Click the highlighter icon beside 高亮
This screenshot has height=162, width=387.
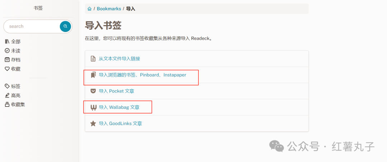(x=7, y=95)
